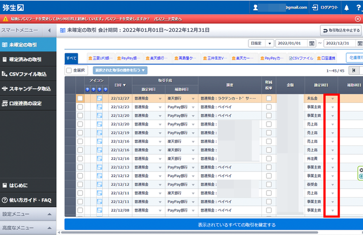The width and height of the screenshot is (363, 235).
Task: Select the 22/12/08 transaction row checkbox
Action: (80, 210)
